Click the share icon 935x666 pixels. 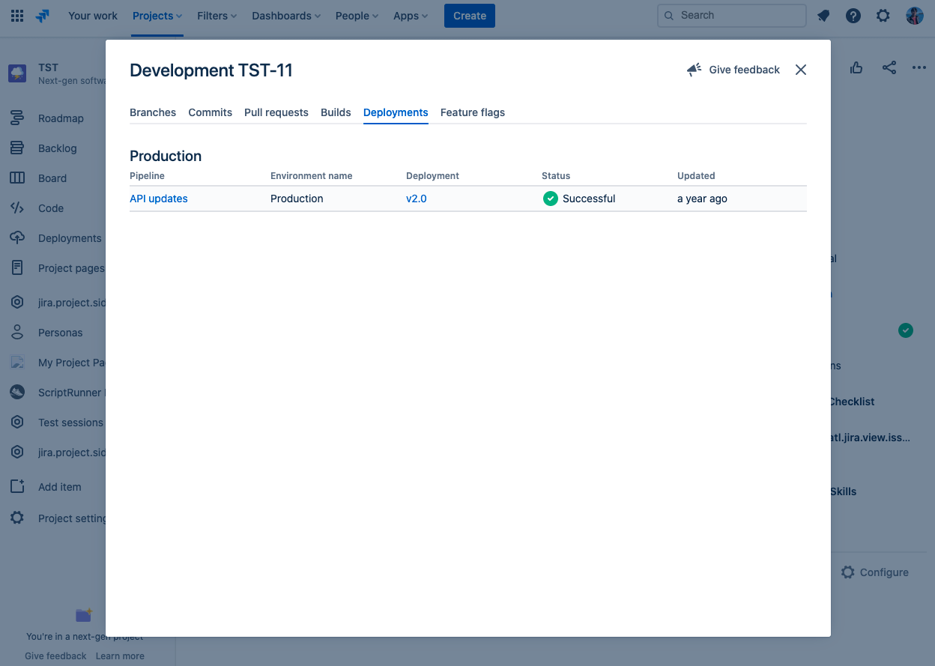coord(889,68)
